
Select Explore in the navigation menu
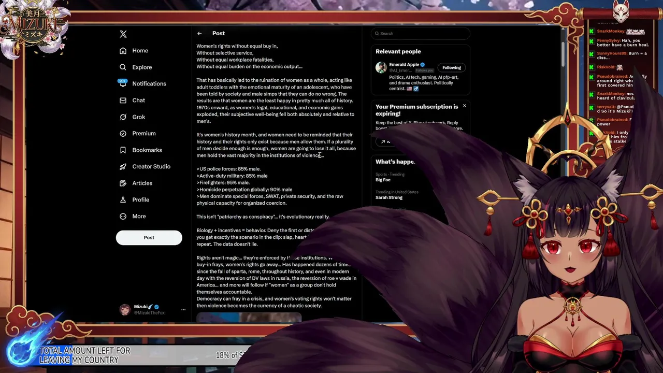[142, 67]
